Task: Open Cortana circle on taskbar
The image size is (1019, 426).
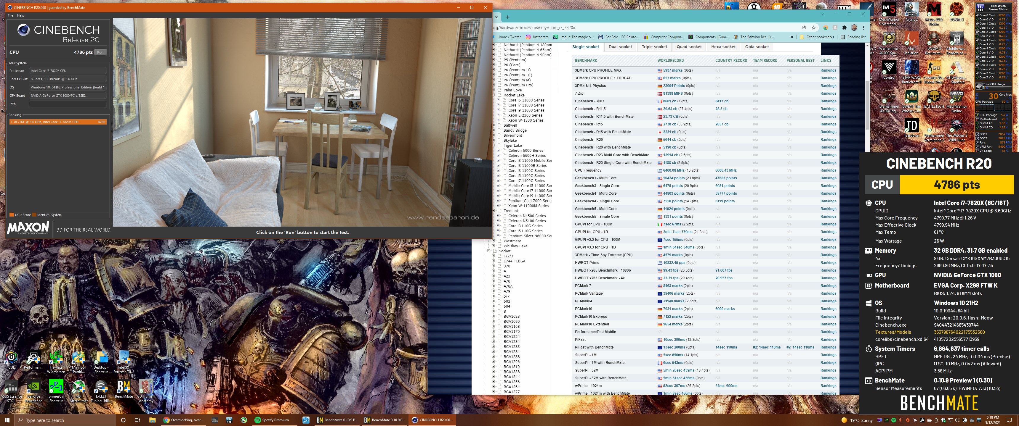Action: click(123, 420)
